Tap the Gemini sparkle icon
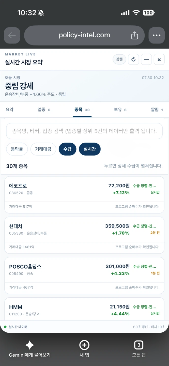Viewport: 169px width, 366px height. (29, 345)
